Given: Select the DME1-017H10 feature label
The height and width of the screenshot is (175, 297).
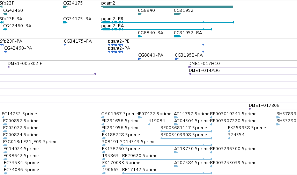Looking at the screenshot, I should pos(204,64).
